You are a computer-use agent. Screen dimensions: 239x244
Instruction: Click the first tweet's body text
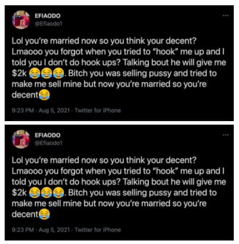(x=119, y=68)
